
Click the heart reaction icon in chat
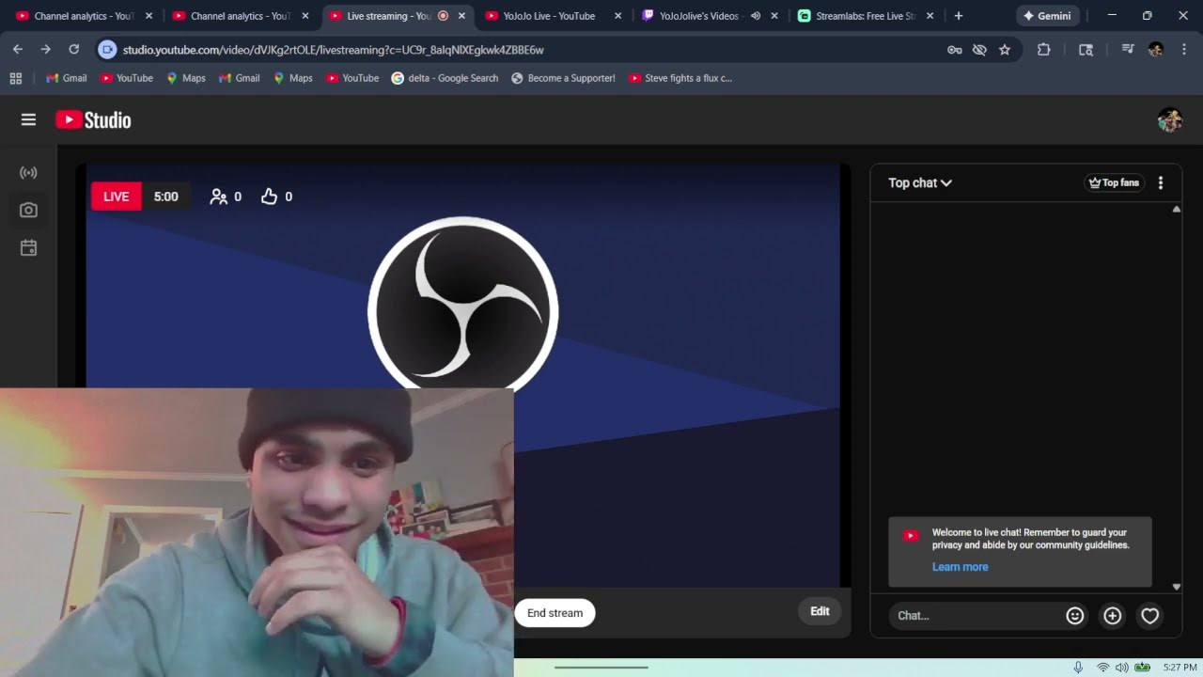[1150, 616]
